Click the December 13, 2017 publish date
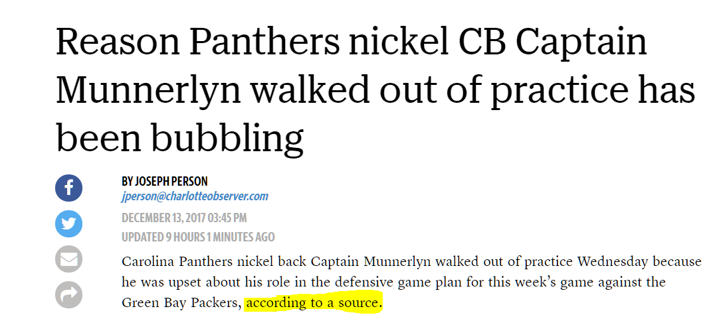Screen dimensions: 719x319 point(184,218)
